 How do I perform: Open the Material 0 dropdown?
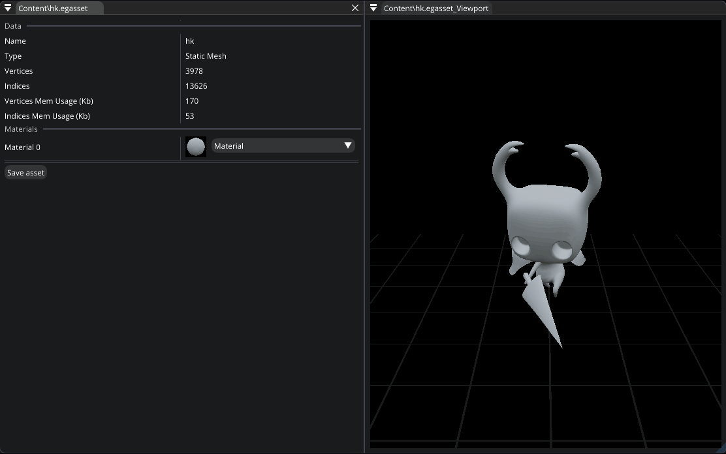click(x=283, y=145)
